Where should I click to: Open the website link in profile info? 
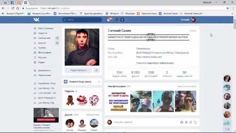(149, 57)
